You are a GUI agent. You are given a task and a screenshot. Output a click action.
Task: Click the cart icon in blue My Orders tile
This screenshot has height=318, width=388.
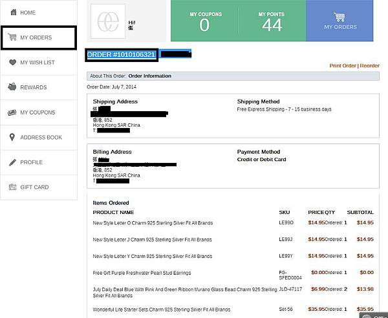coord(339,17)
